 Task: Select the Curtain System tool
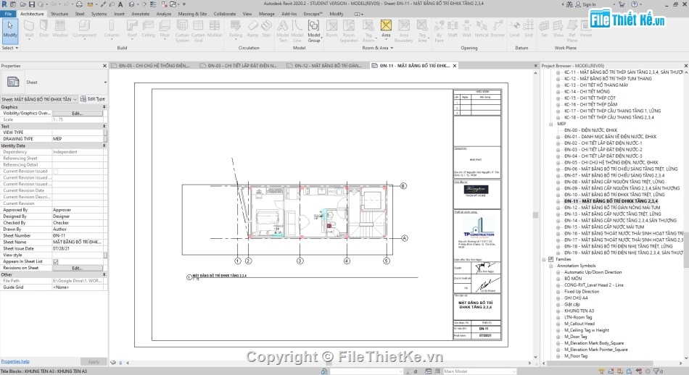[x=182, y=30]
